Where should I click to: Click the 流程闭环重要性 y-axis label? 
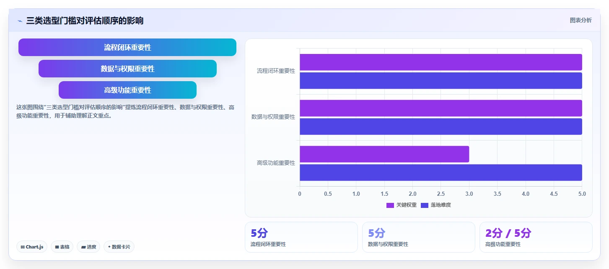coord(276,71)
